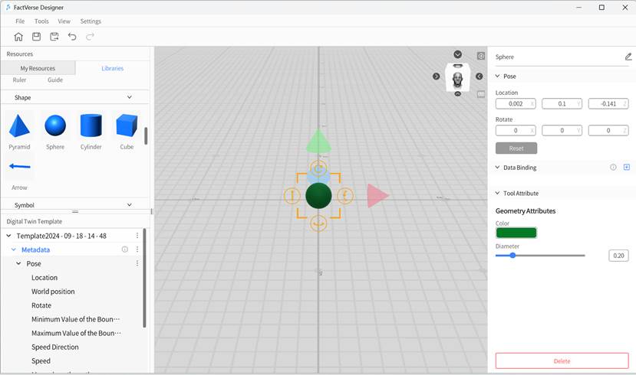The width and height of the screenshot is (636, 375).
Task: Rotate view cube downward with bottom arrow
Action: tap(457, 94)
